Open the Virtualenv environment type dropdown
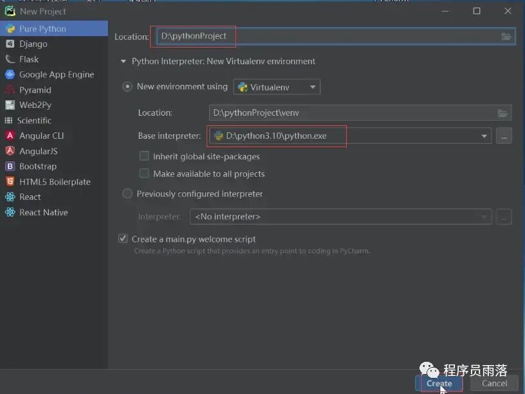The height and width of the screenshot is (394, 525). click(277, 87)
